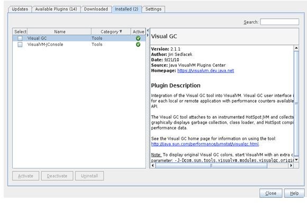307x203 pixels.
Task: Sort by the Category column header
Action: (x=111, y=32)
